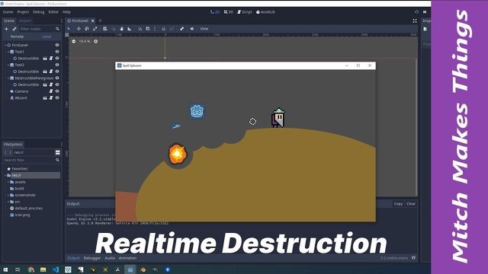Viewport: 488px width, 274px height.
Task: Open scene instance icon on Wizard node
Action: coord(45,98)
